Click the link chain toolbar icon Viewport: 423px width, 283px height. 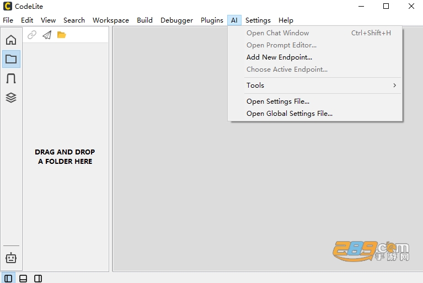click(32, 35)
